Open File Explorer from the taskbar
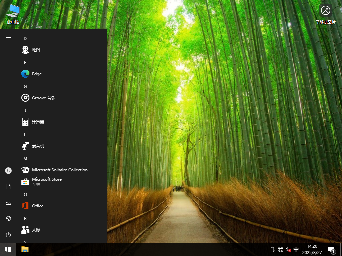 click(x=24, y=249)
